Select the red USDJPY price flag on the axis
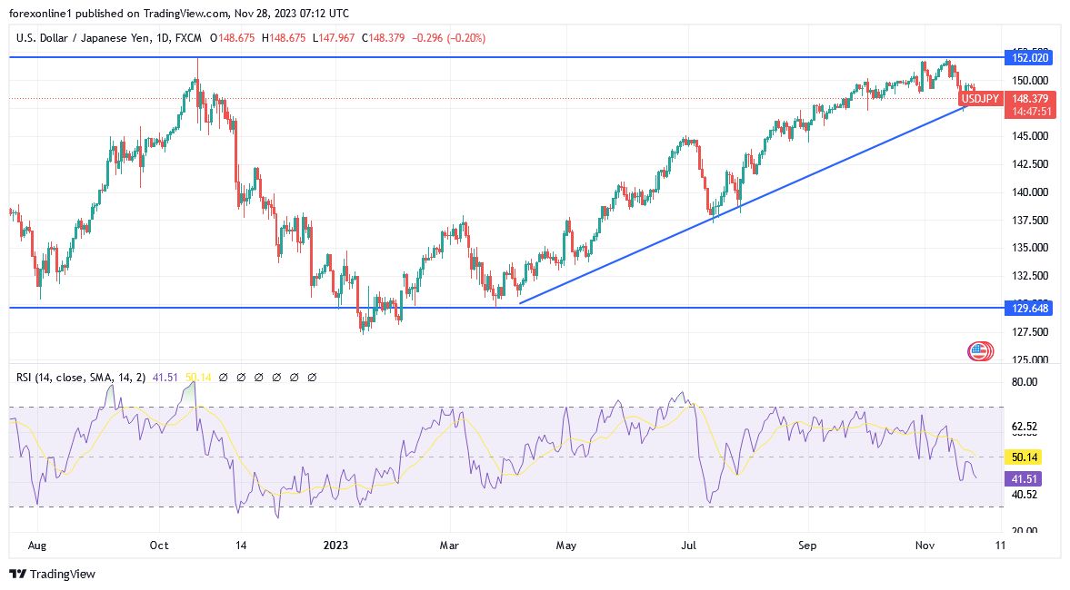Screen dimensions: 1070x590 pos(982,99)
